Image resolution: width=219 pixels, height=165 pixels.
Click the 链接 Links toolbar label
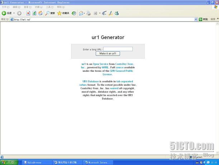tap(213, 19)
